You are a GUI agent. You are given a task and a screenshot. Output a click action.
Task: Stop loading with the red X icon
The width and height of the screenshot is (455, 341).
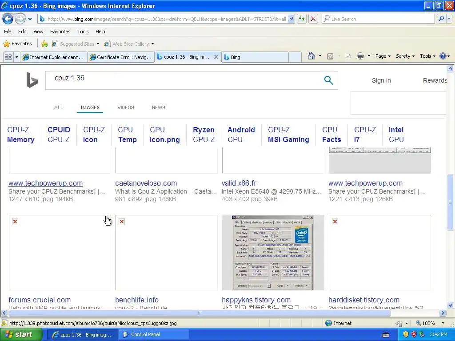[313, 19]
